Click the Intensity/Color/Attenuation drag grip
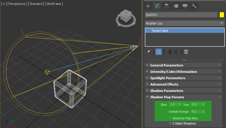Viewport: 226px width, 128px height. click(x=219, y=71)
